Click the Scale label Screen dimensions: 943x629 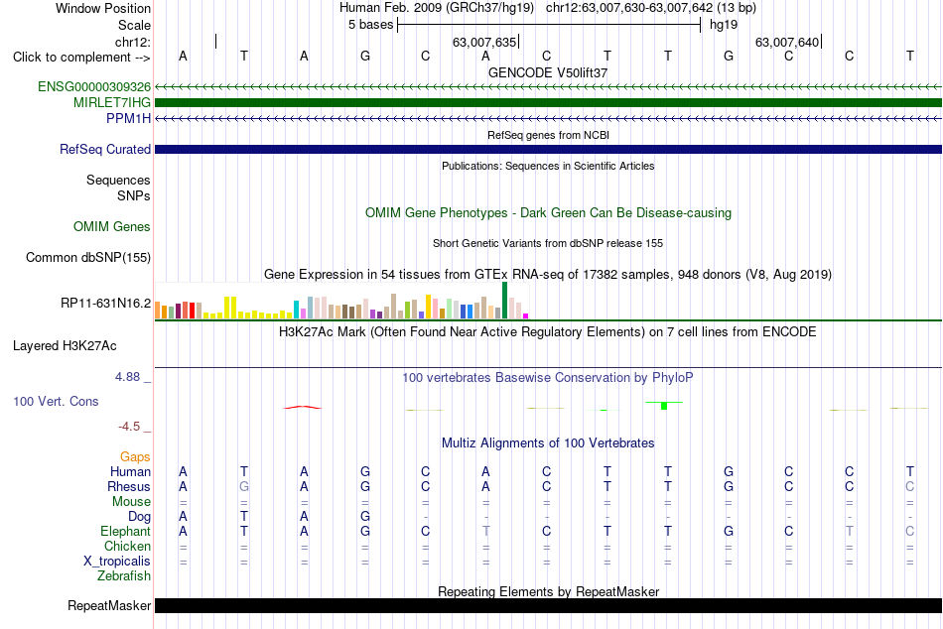pyautogui.click(x=135, y=25)
